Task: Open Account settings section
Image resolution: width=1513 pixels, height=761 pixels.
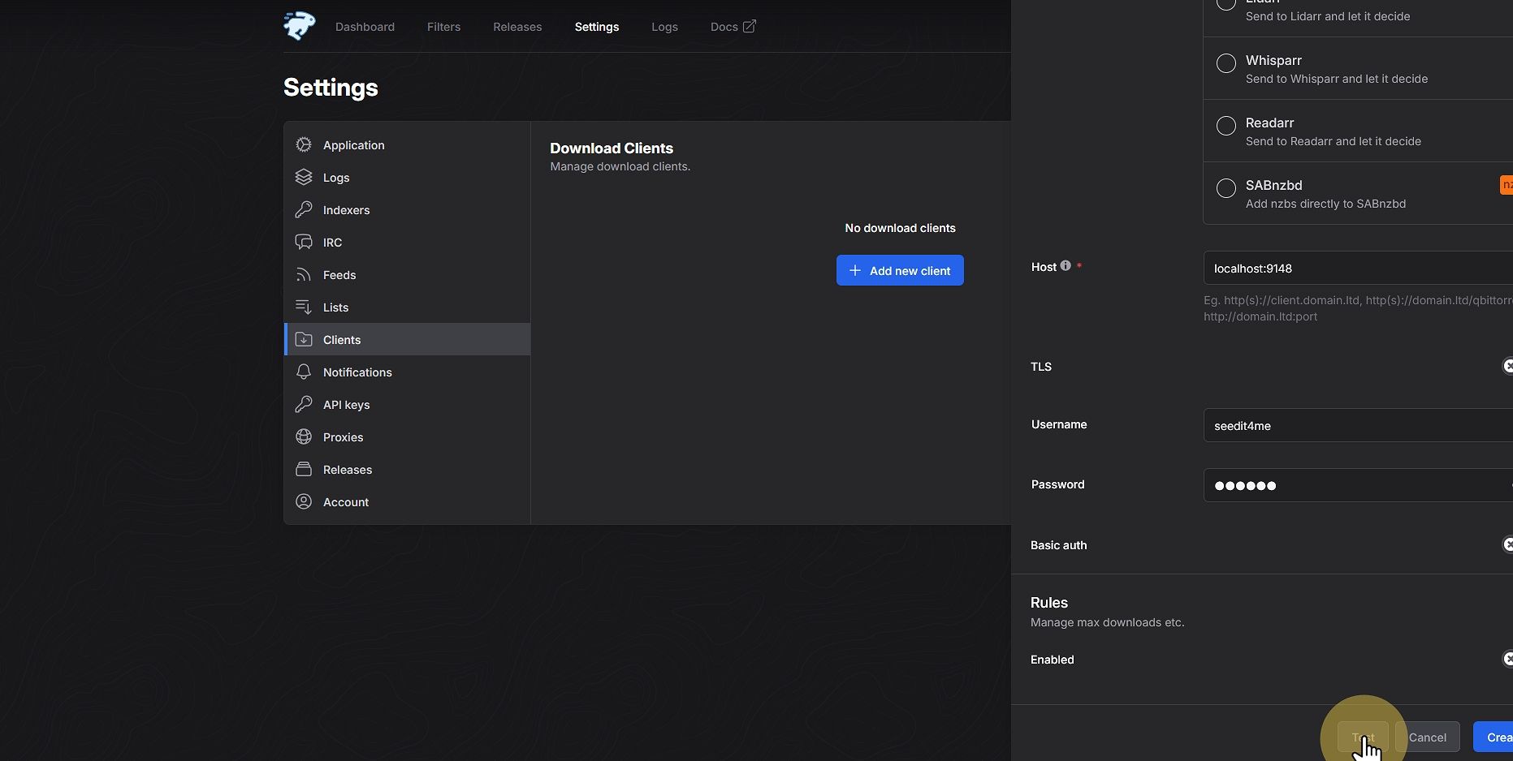Action: (x=408, y=501)
